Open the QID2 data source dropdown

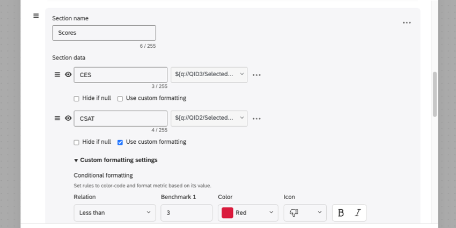(209, 119)
